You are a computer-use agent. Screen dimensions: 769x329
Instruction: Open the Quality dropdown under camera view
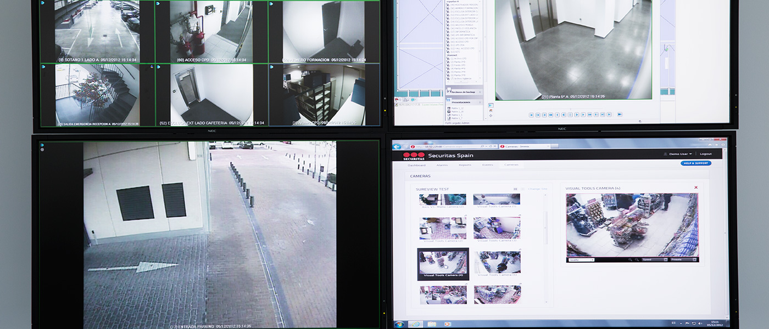581,260
